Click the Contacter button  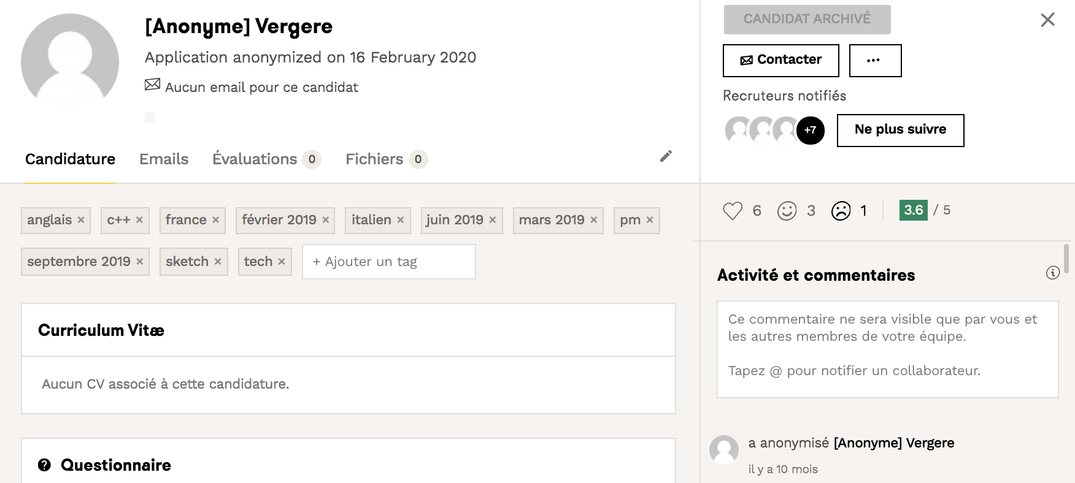780,60
